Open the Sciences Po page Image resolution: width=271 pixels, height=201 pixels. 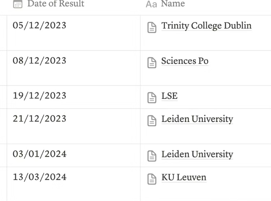pos(185,61)
